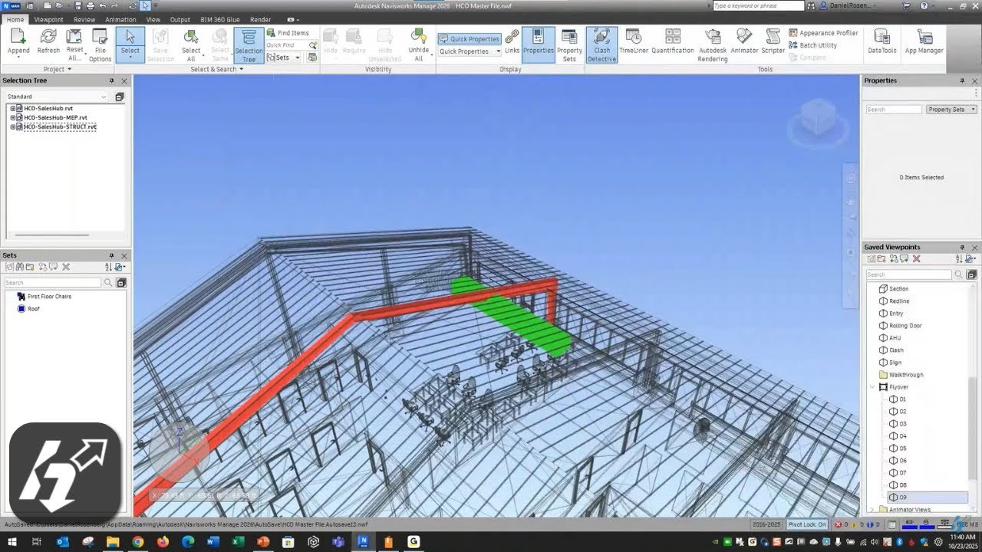Image resolution: width=982 pixels, height=552 pixels.
Task: Expand the Select & Search panel dropdown
Action: coord(217,69)
